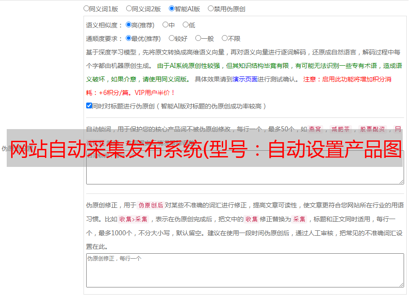Select 禁用伪原创 radio option

click(x=211, y=9)
